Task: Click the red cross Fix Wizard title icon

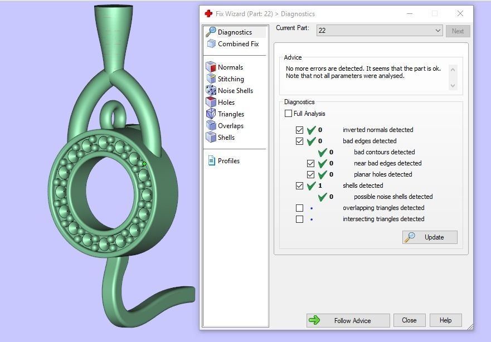Action: pyautogui.click(x=208, y=13)
